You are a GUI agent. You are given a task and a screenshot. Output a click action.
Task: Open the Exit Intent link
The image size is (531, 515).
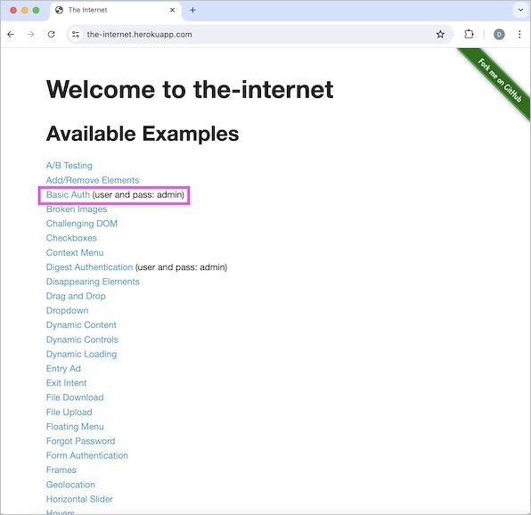(x=66, y=383)
